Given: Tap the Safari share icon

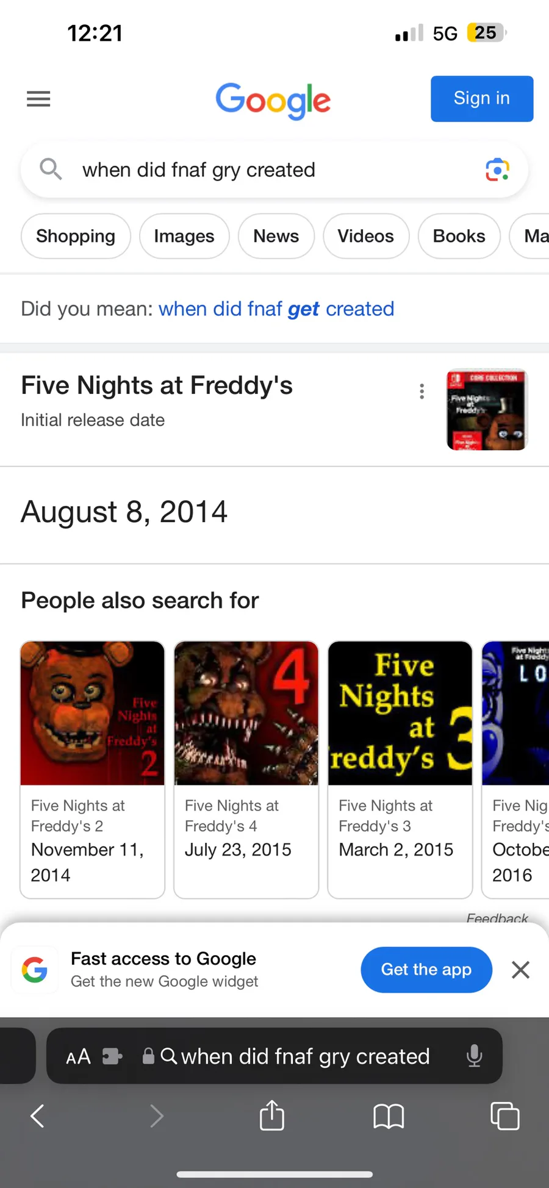Looking at the screenshot, I should [x=271, y=1116].
